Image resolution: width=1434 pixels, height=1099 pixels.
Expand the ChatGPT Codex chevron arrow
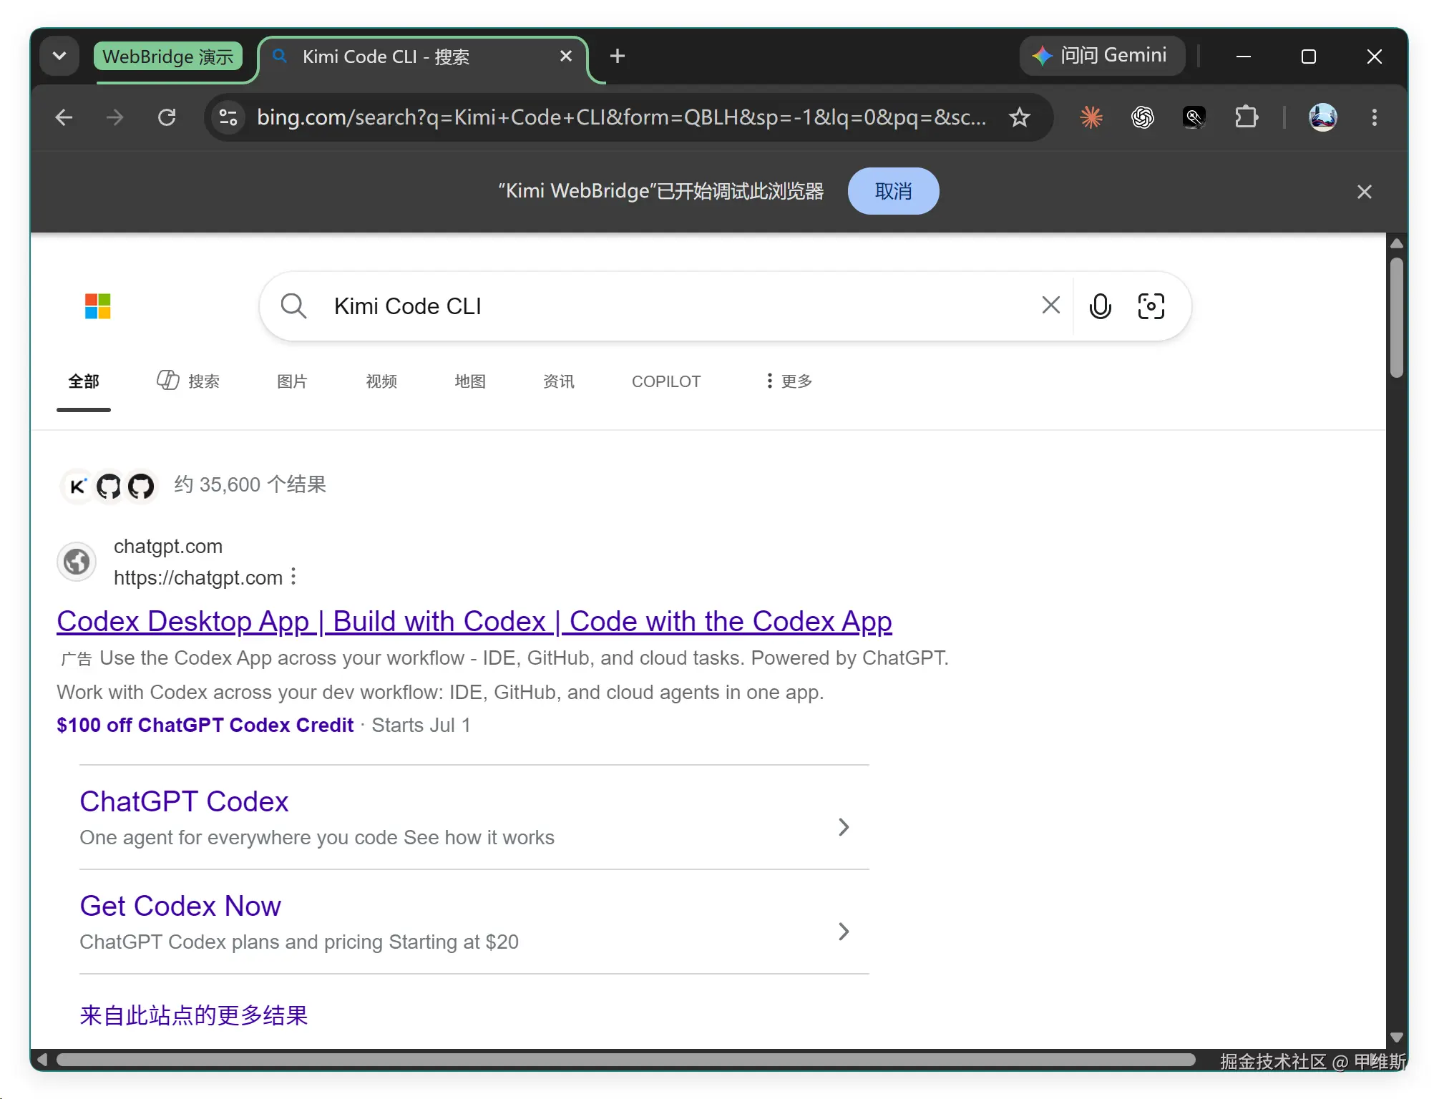(x=844, y=827)
